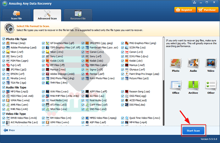Select the Audio category icon
Screen dimensions: 220x143
pyautogui.click(x=193, y=63)
